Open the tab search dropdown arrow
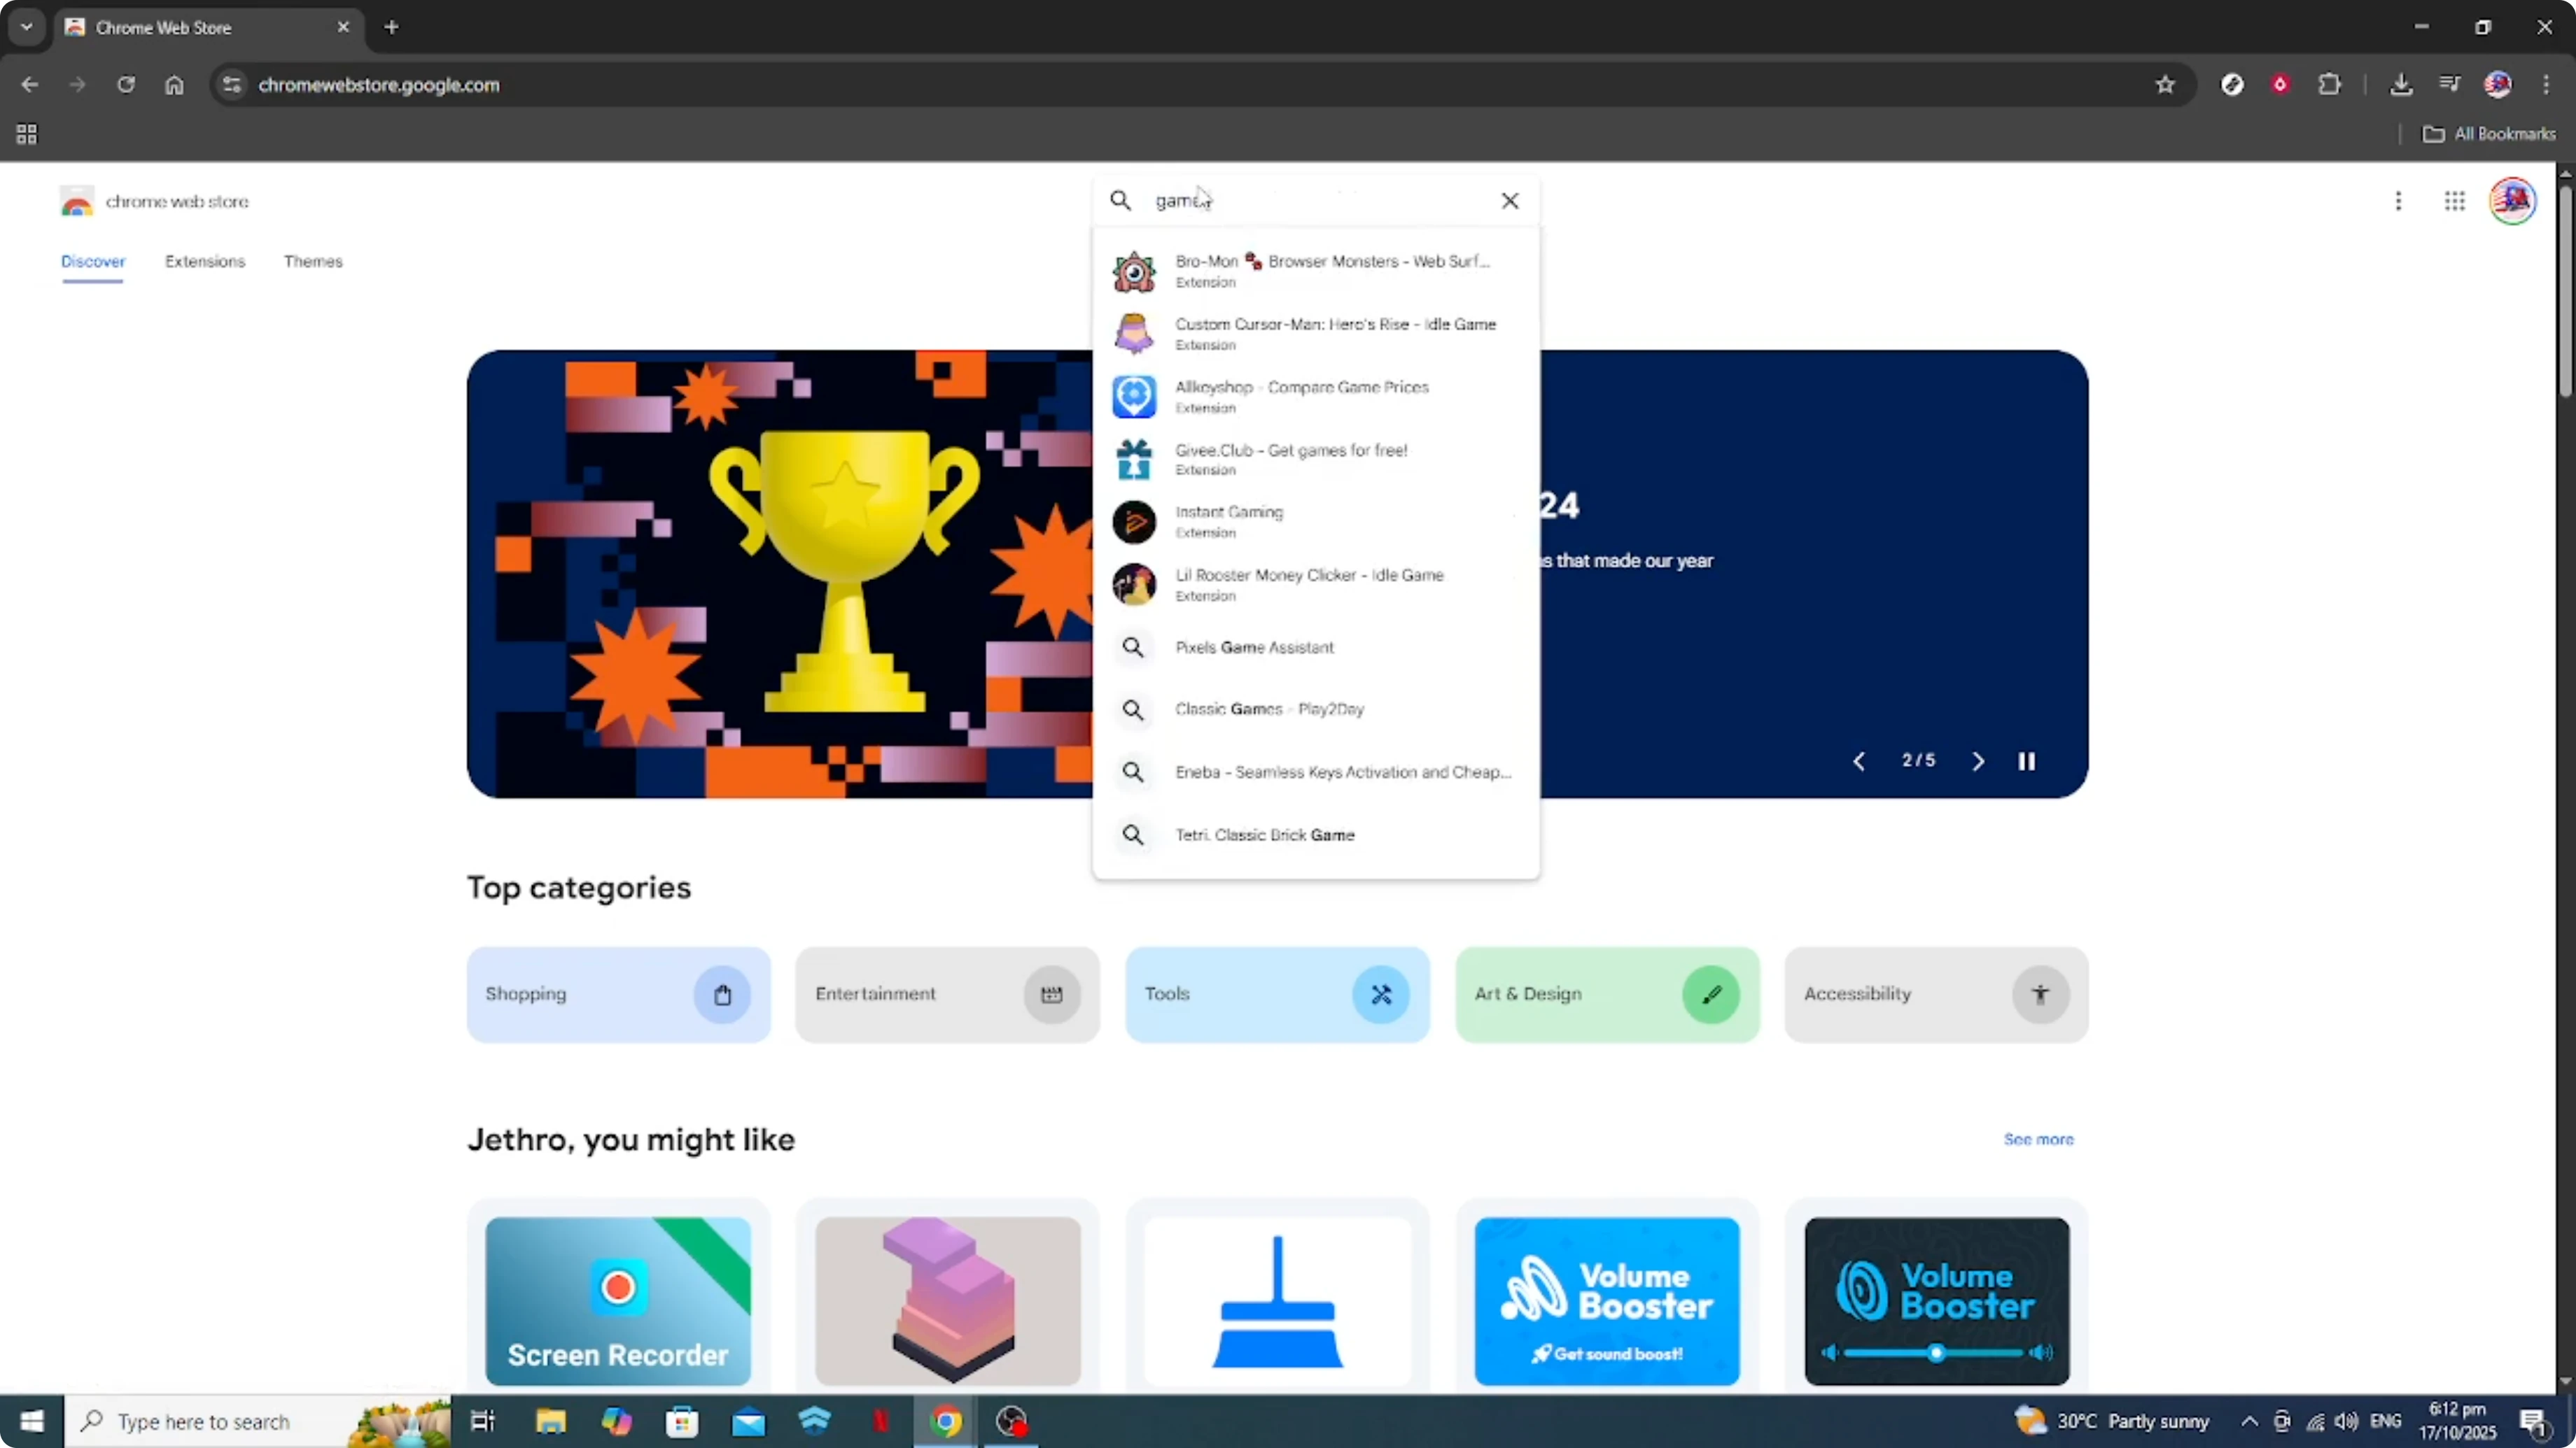The image size is (2576, 1448). coord(27,27)
